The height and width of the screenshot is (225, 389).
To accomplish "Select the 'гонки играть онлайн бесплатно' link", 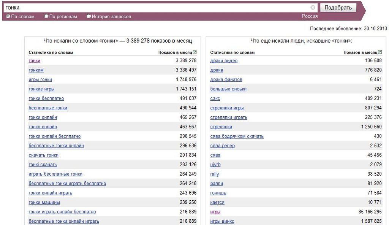I will click(62, 212).
